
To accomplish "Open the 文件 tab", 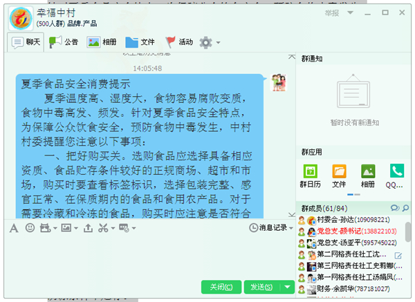I will (140, 42).
